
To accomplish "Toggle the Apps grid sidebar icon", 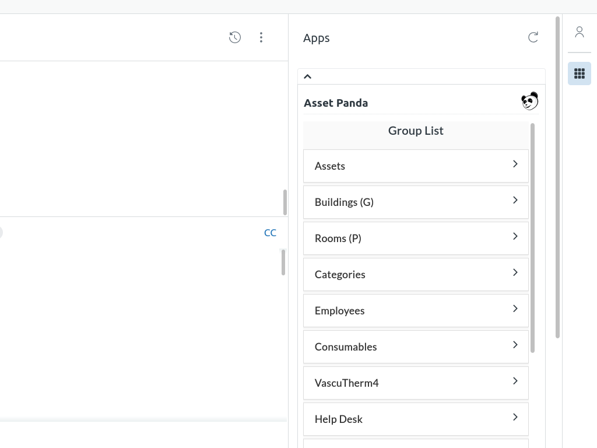I will coord(579,73).
